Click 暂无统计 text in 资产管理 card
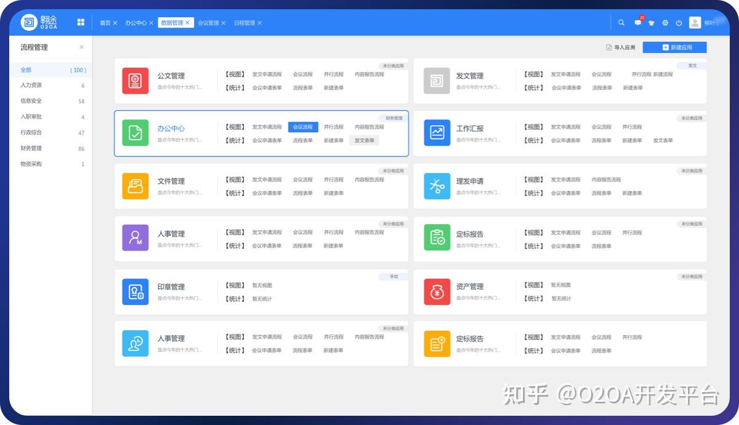Screen dimensions: 739x425 [562, 299]
